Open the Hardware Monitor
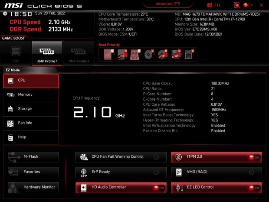Screen dimensions: 269x202 pos(33,187)
